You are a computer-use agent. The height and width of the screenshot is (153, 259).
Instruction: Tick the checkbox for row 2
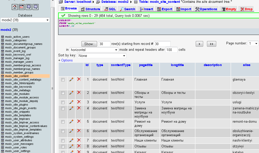click(x=63, y=93)
